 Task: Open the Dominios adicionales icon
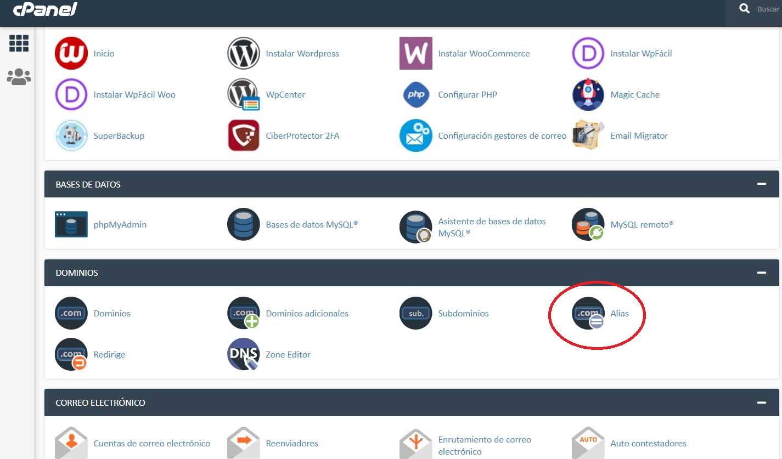244,313
